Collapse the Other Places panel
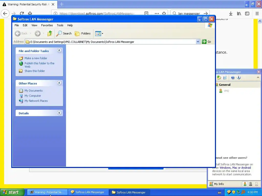Image resolution: width=262 pixels, height=196 pixels. pos(59,83)
